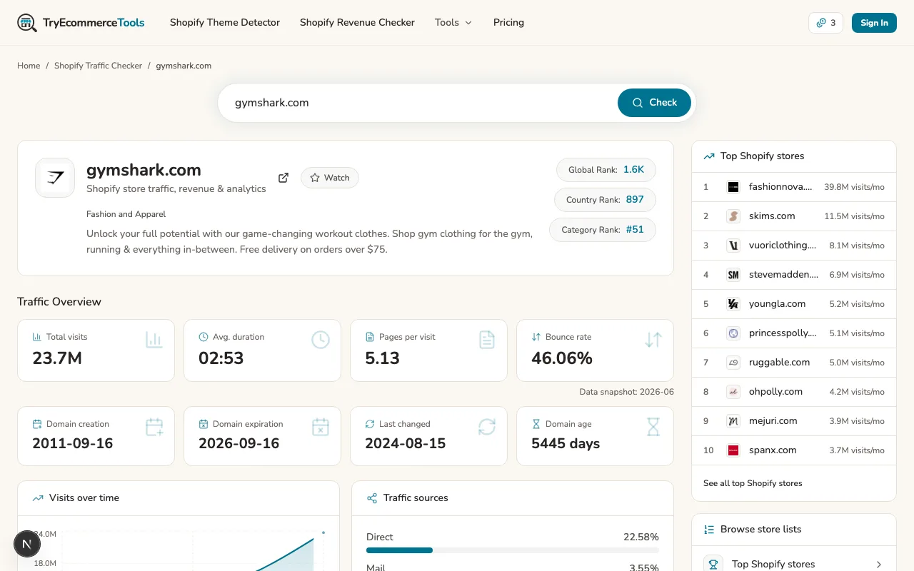Click the Data snapshot: 2026-06 text

pos(626,392)
